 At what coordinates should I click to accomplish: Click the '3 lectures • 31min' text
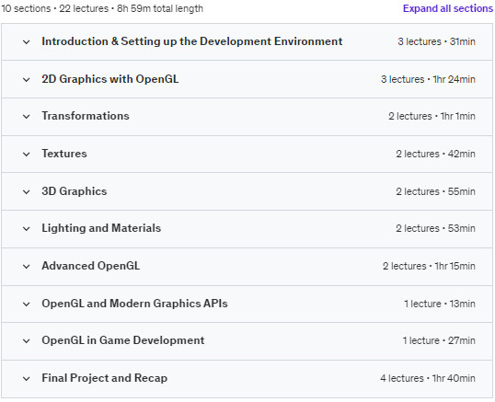(x=436, y=41)
